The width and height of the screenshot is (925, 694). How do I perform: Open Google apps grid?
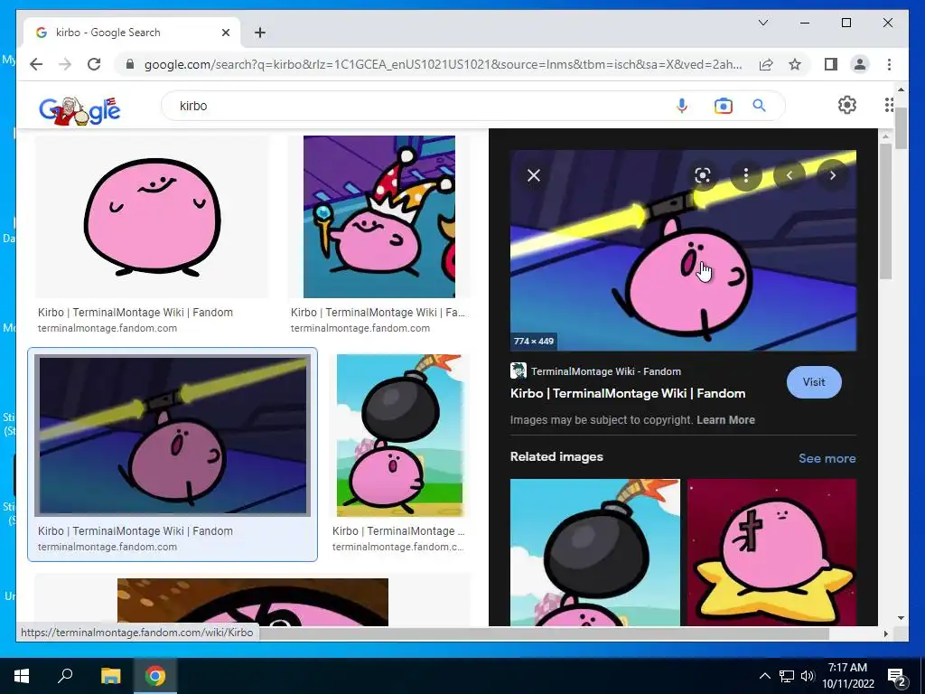click(889, 105)
